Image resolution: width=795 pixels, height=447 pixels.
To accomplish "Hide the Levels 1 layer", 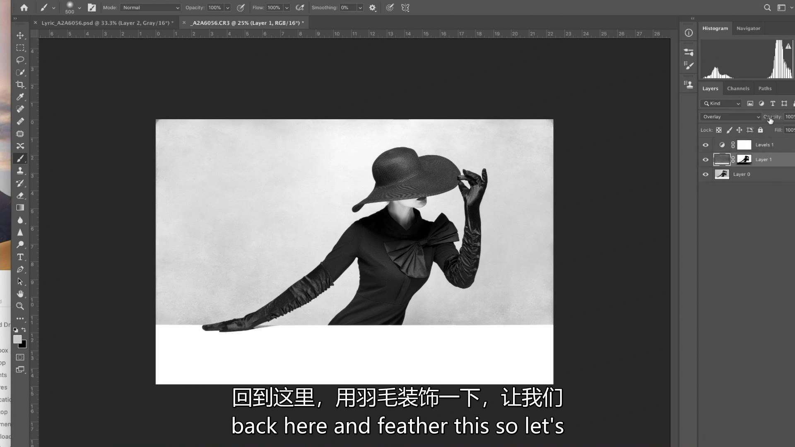I will (706, 145).
